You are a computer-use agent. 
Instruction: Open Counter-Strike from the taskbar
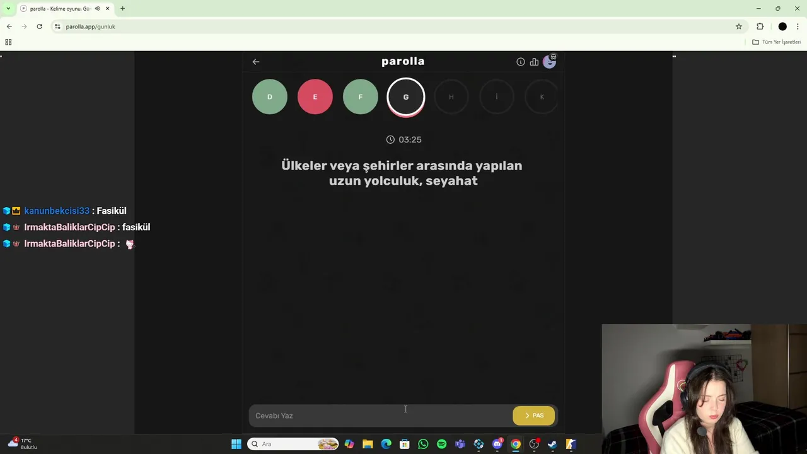click(x=571, y=444)
